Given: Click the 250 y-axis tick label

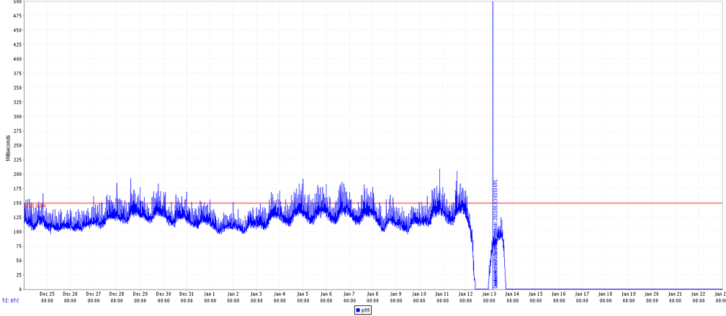Looking at the screenshot, I should [17, 145].
